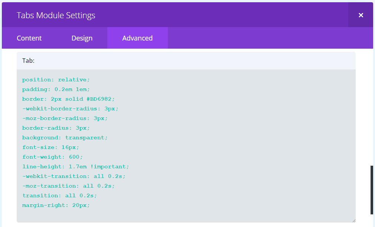Click the Tabs Module Settings title
Screen dimensions: 375x227
click(56, 15)
